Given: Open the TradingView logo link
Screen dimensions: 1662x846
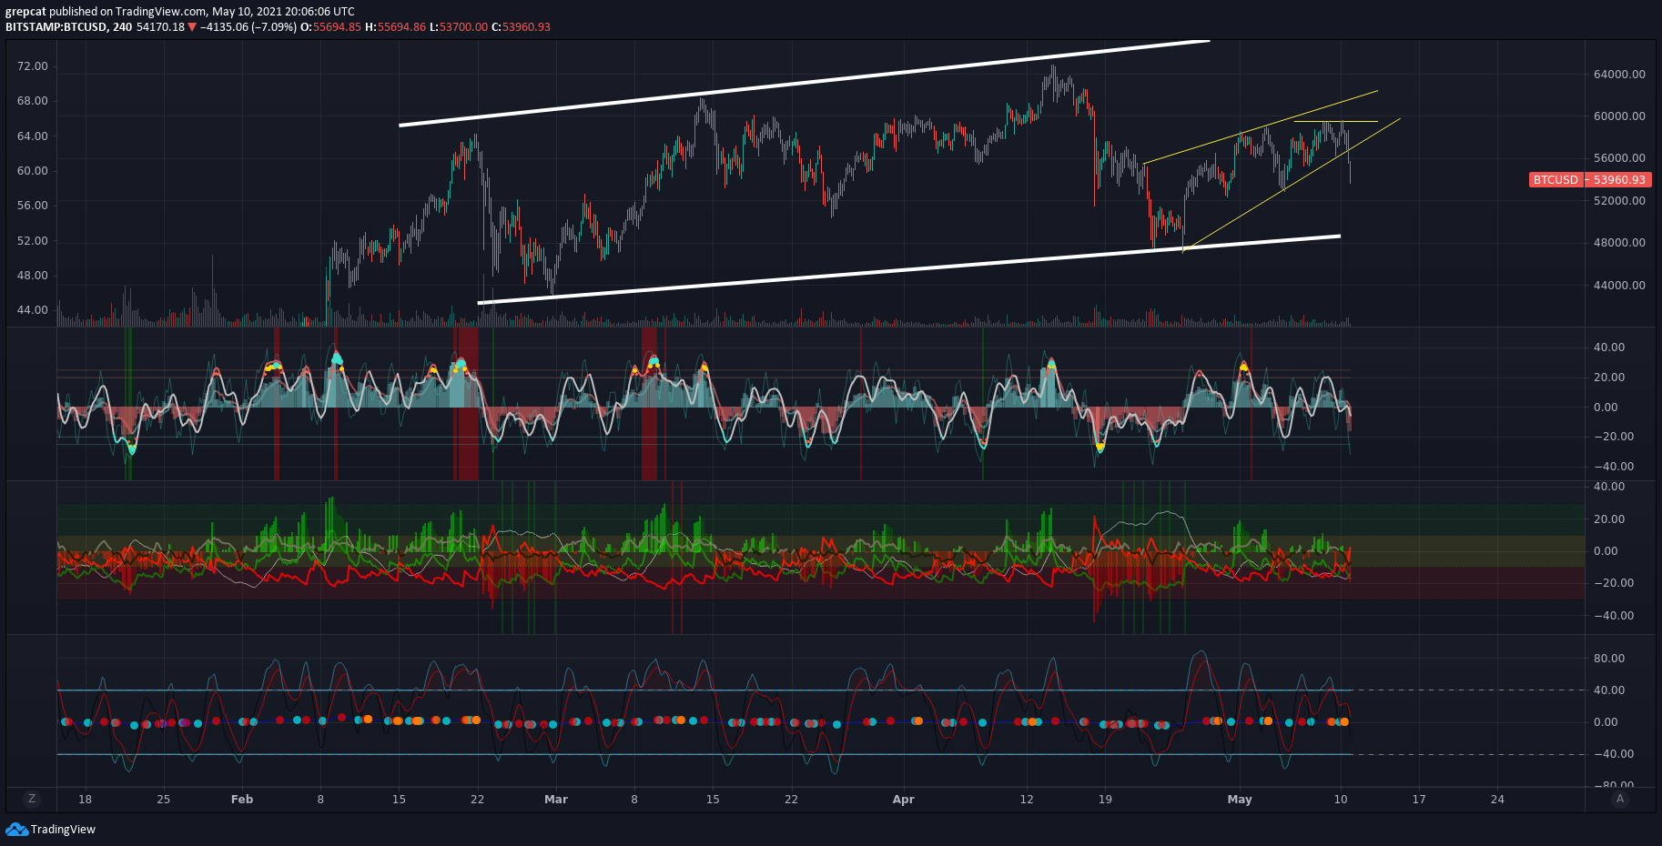Looking at the screenshot, I should [x=50, y=829].
